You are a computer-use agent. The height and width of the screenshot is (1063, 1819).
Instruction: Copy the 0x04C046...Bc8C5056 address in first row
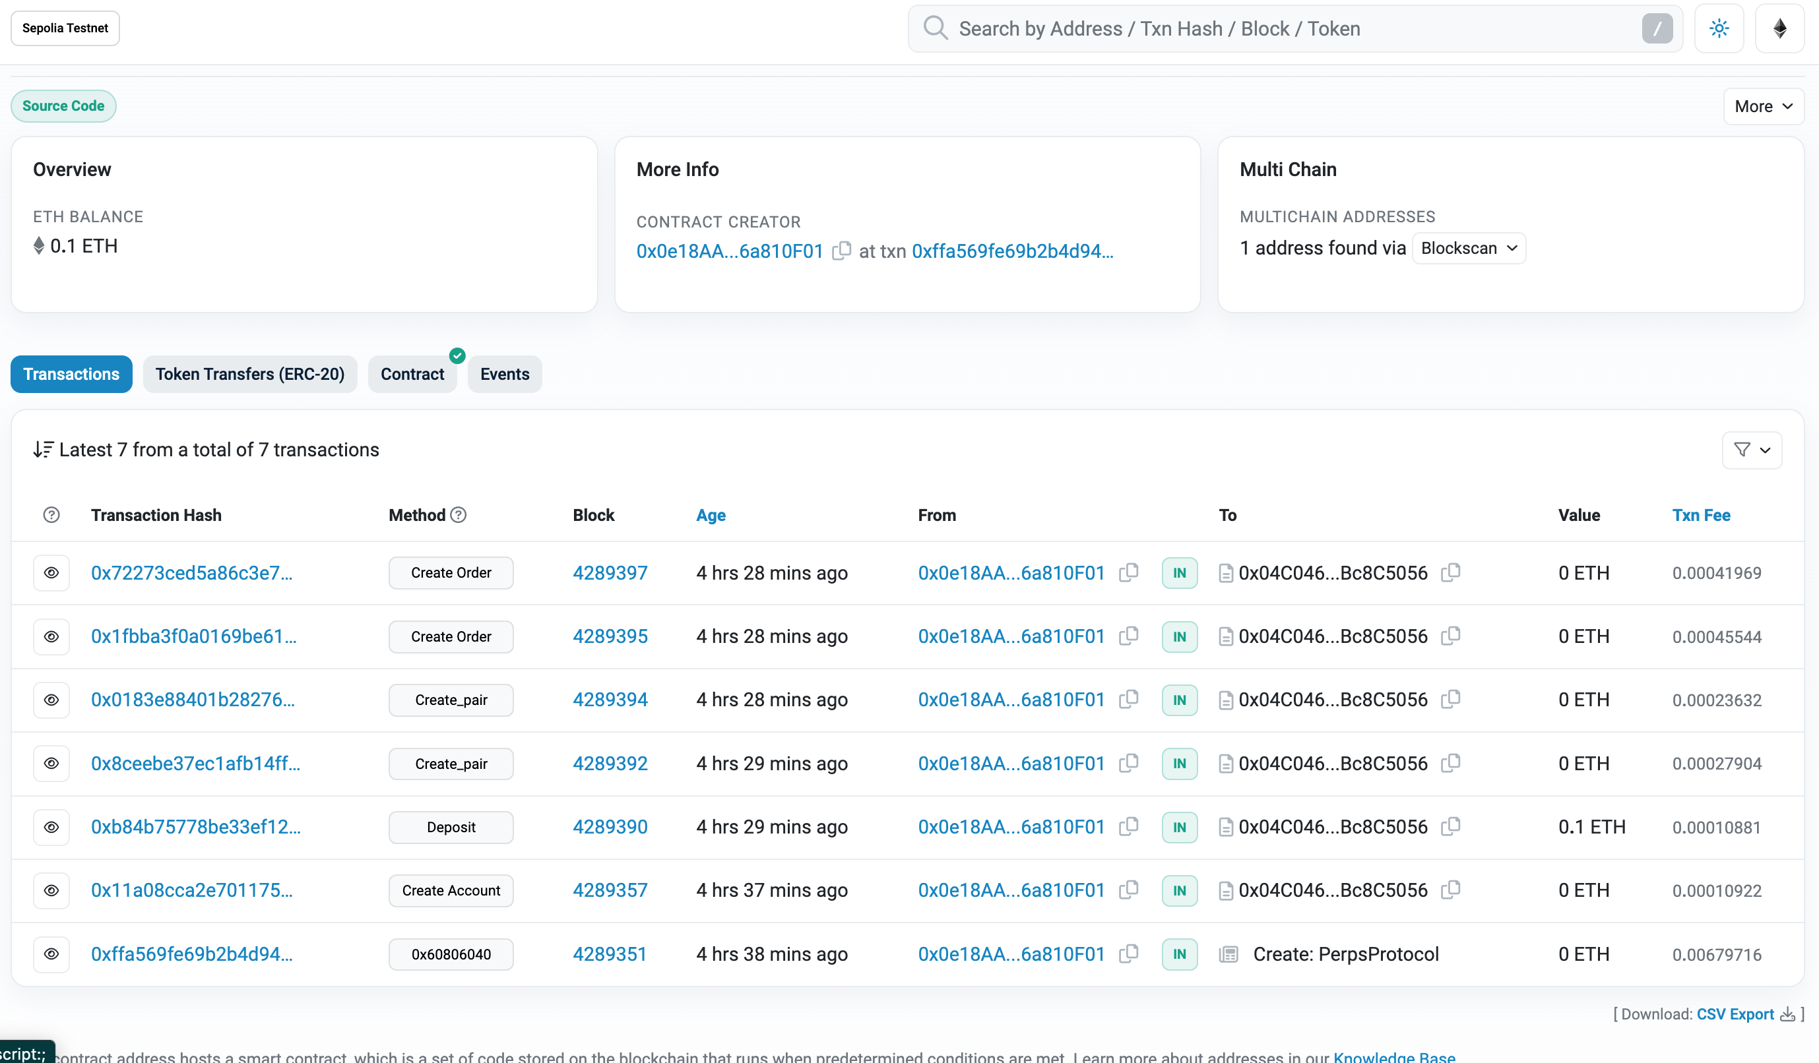1452,572
